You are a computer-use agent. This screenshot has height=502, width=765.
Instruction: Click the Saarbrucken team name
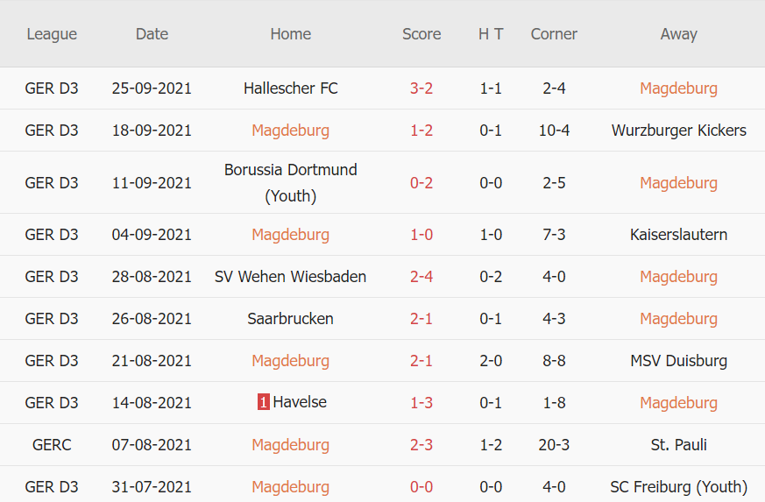290,319
